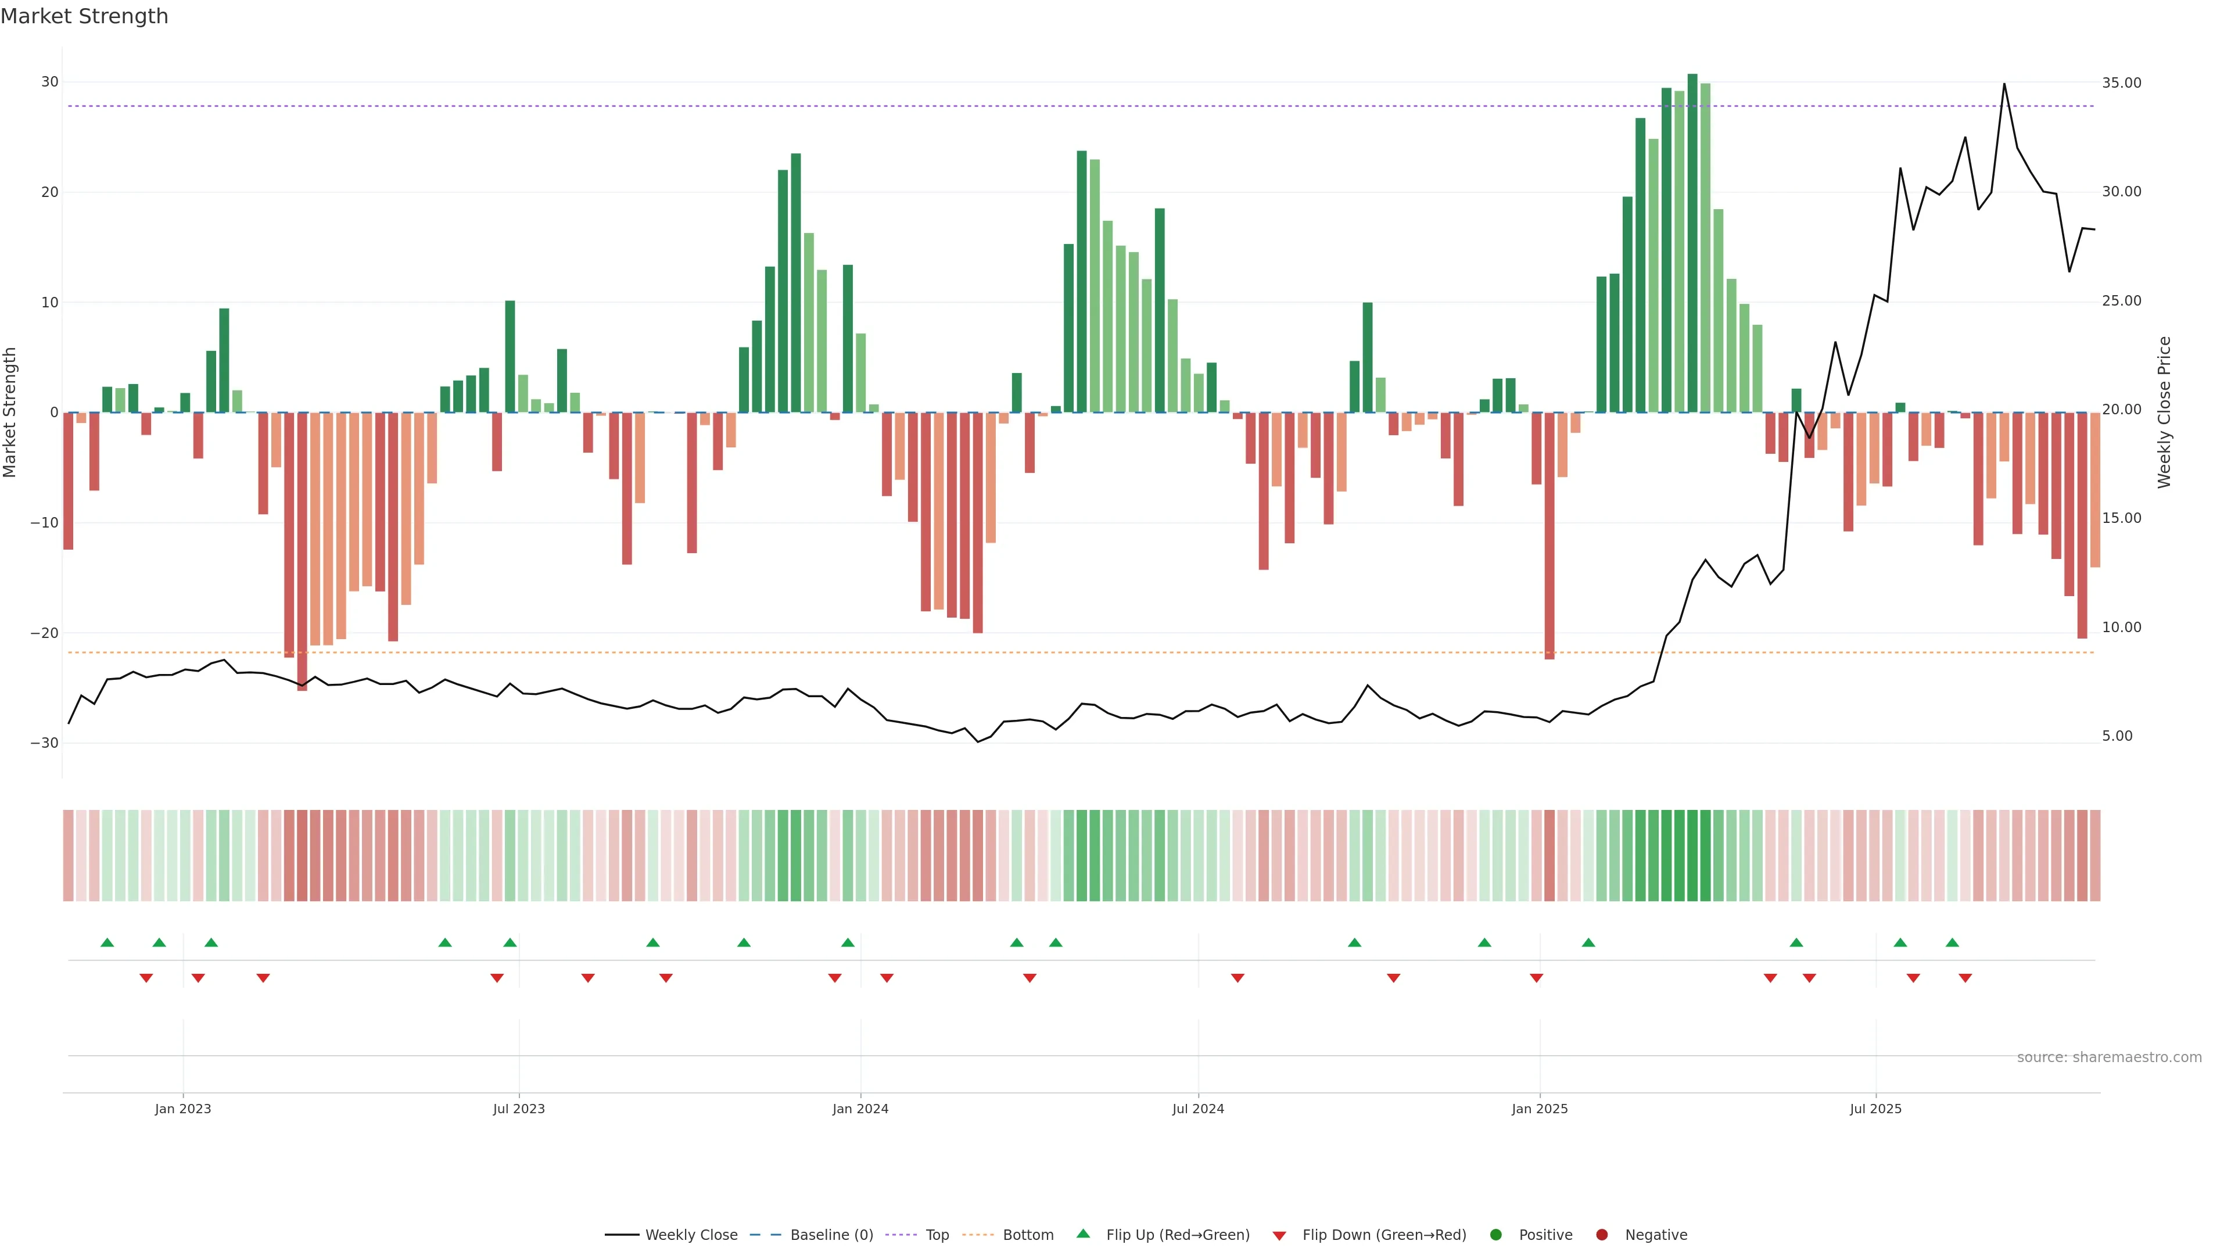Click the Weekly Close legend line icon
Viewport: 2231px width, 1255px height.
[622, 1235]
